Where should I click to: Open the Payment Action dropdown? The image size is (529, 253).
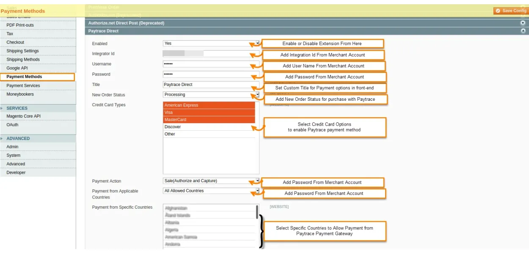click(x=210, y=181)
